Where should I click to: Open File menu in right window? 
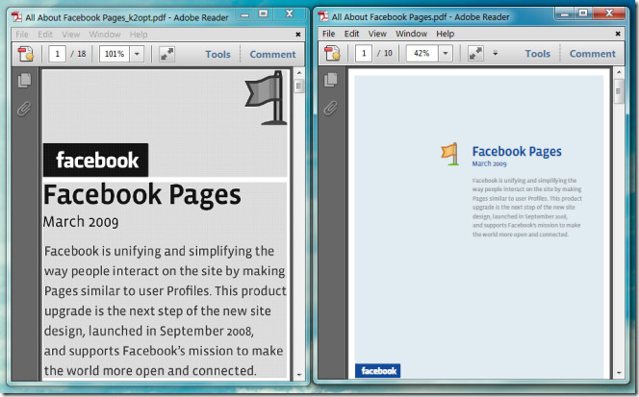click(x=328, y=34)
